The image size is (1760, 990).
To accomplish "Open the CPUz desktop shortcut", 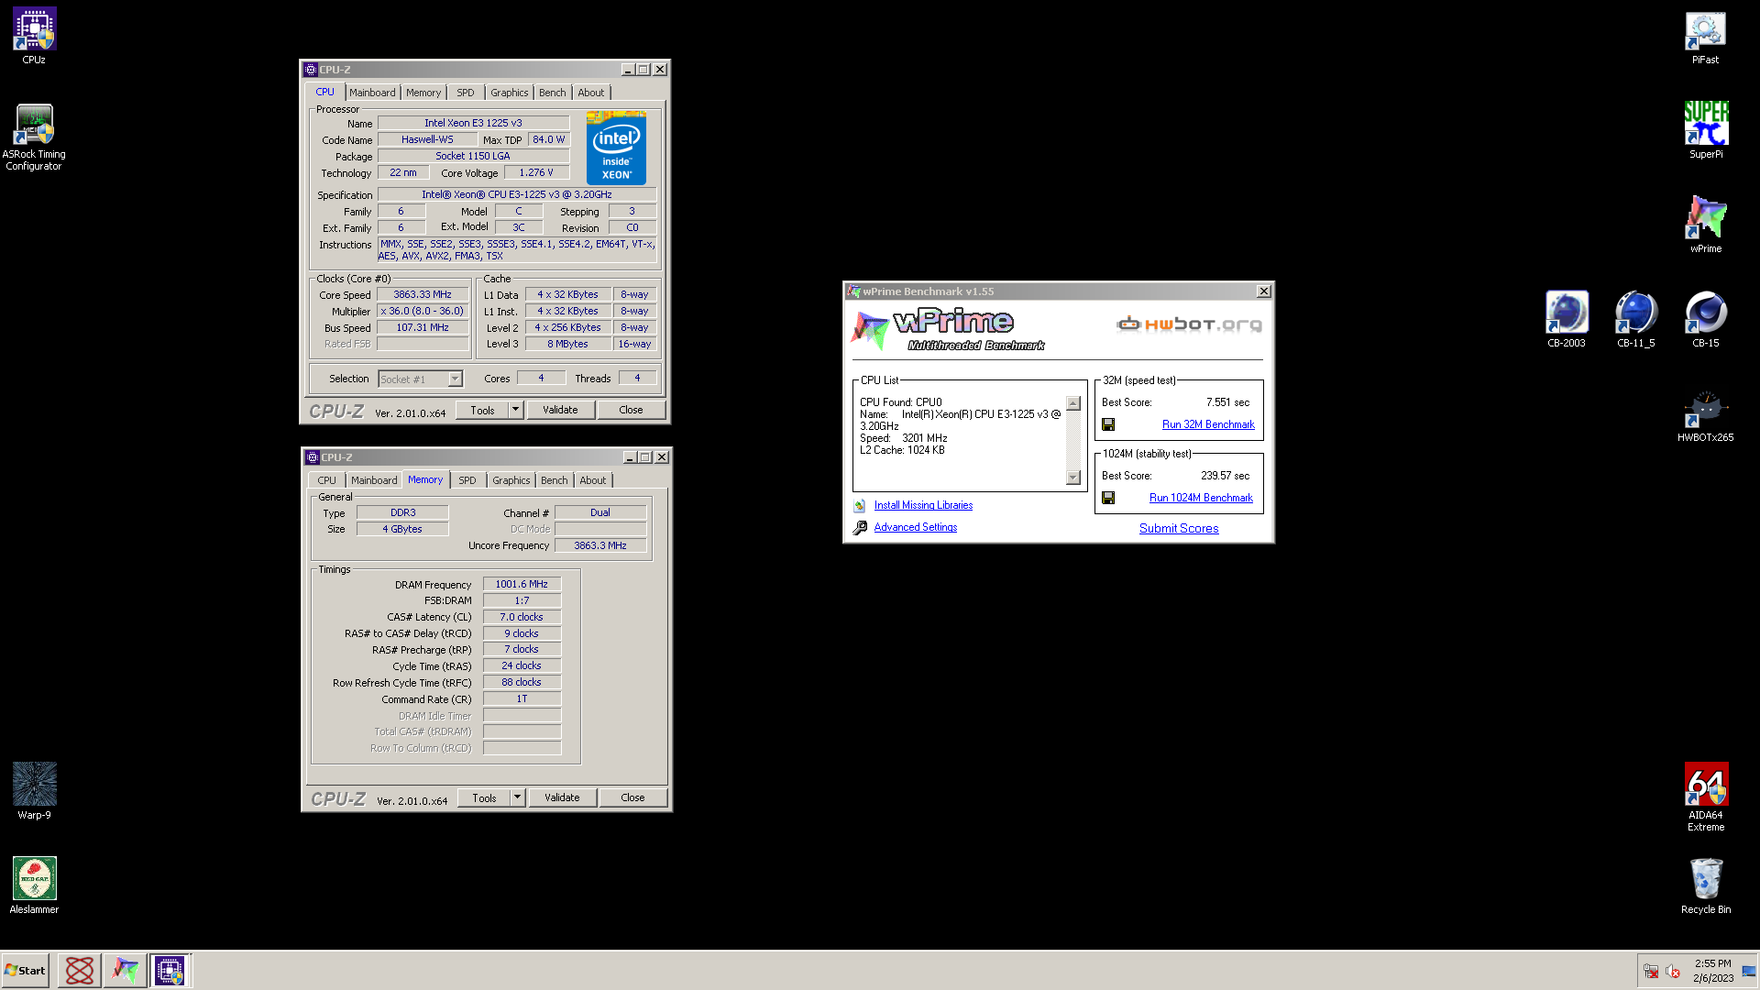I will 34,37.
